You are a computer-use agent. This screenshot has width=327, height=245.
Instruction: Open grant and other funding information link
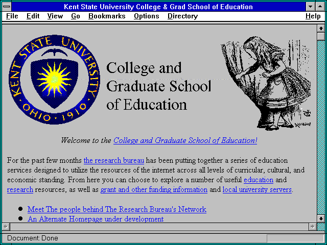(x=154, y=189)
